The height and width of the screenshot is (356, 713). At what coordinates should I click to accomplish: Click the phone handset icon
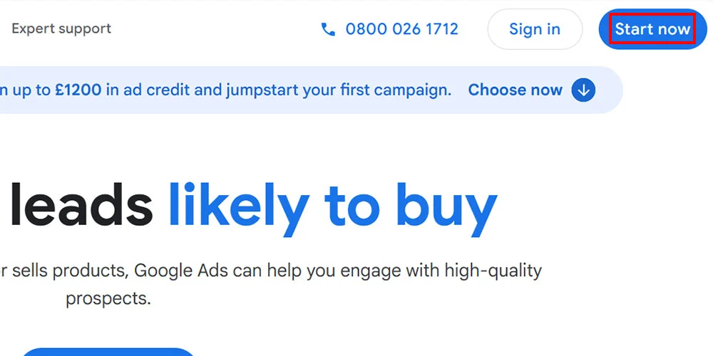pos(328,30)
